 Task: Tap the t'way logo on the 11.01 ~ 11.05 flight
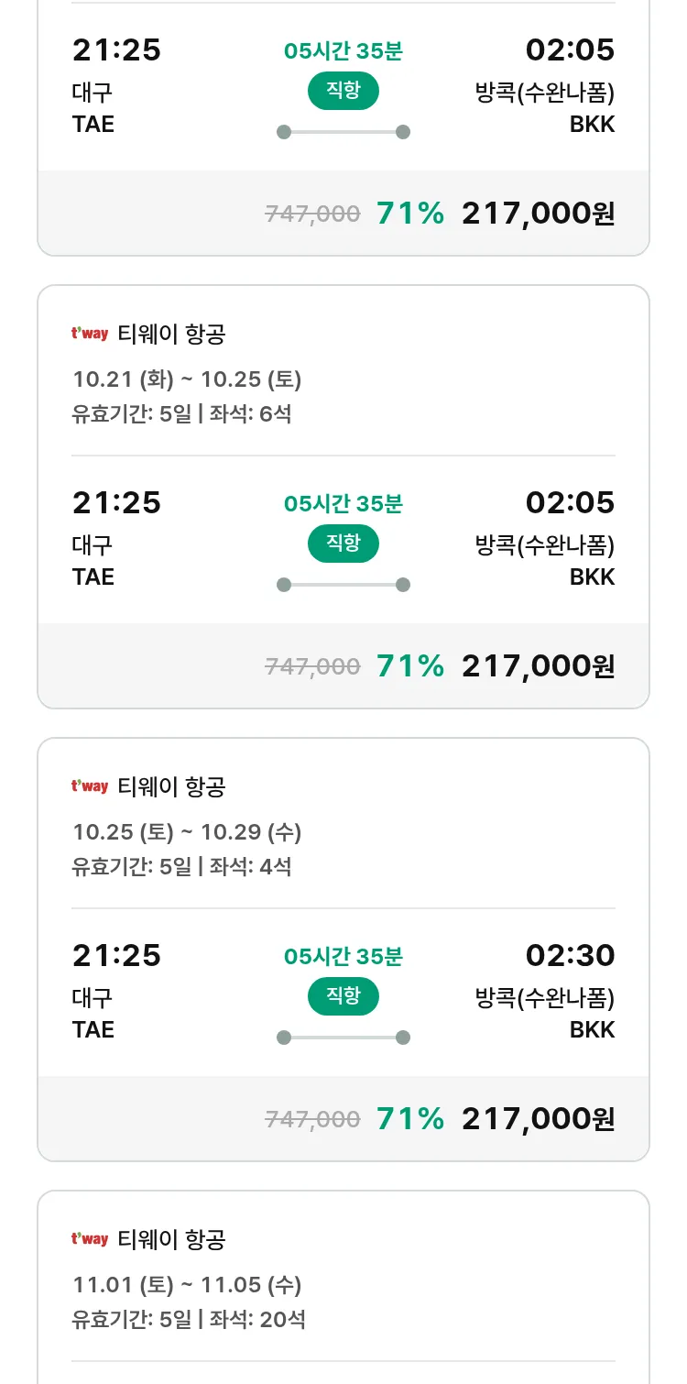point(90,1239)
